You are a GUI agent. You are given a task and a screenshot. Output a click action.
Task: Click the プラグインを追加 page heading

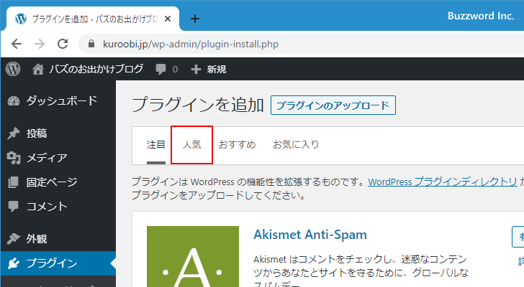(198, 105)
